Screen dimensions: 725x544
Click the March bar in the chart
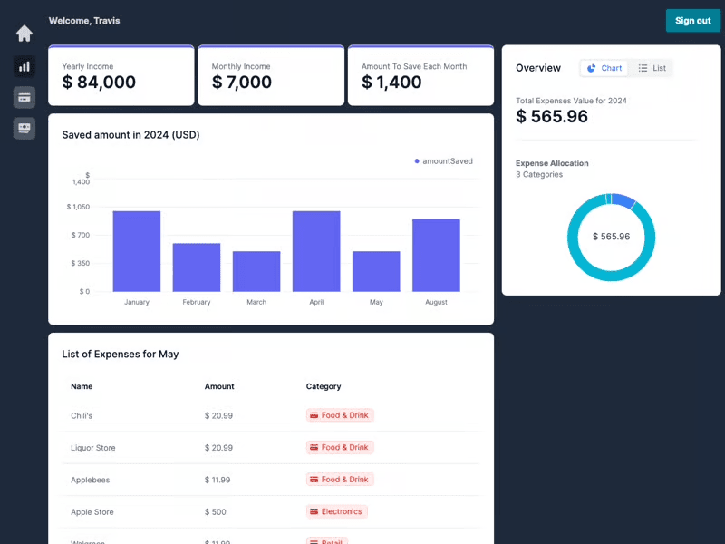pyautogui.click(x=256, y=271)
